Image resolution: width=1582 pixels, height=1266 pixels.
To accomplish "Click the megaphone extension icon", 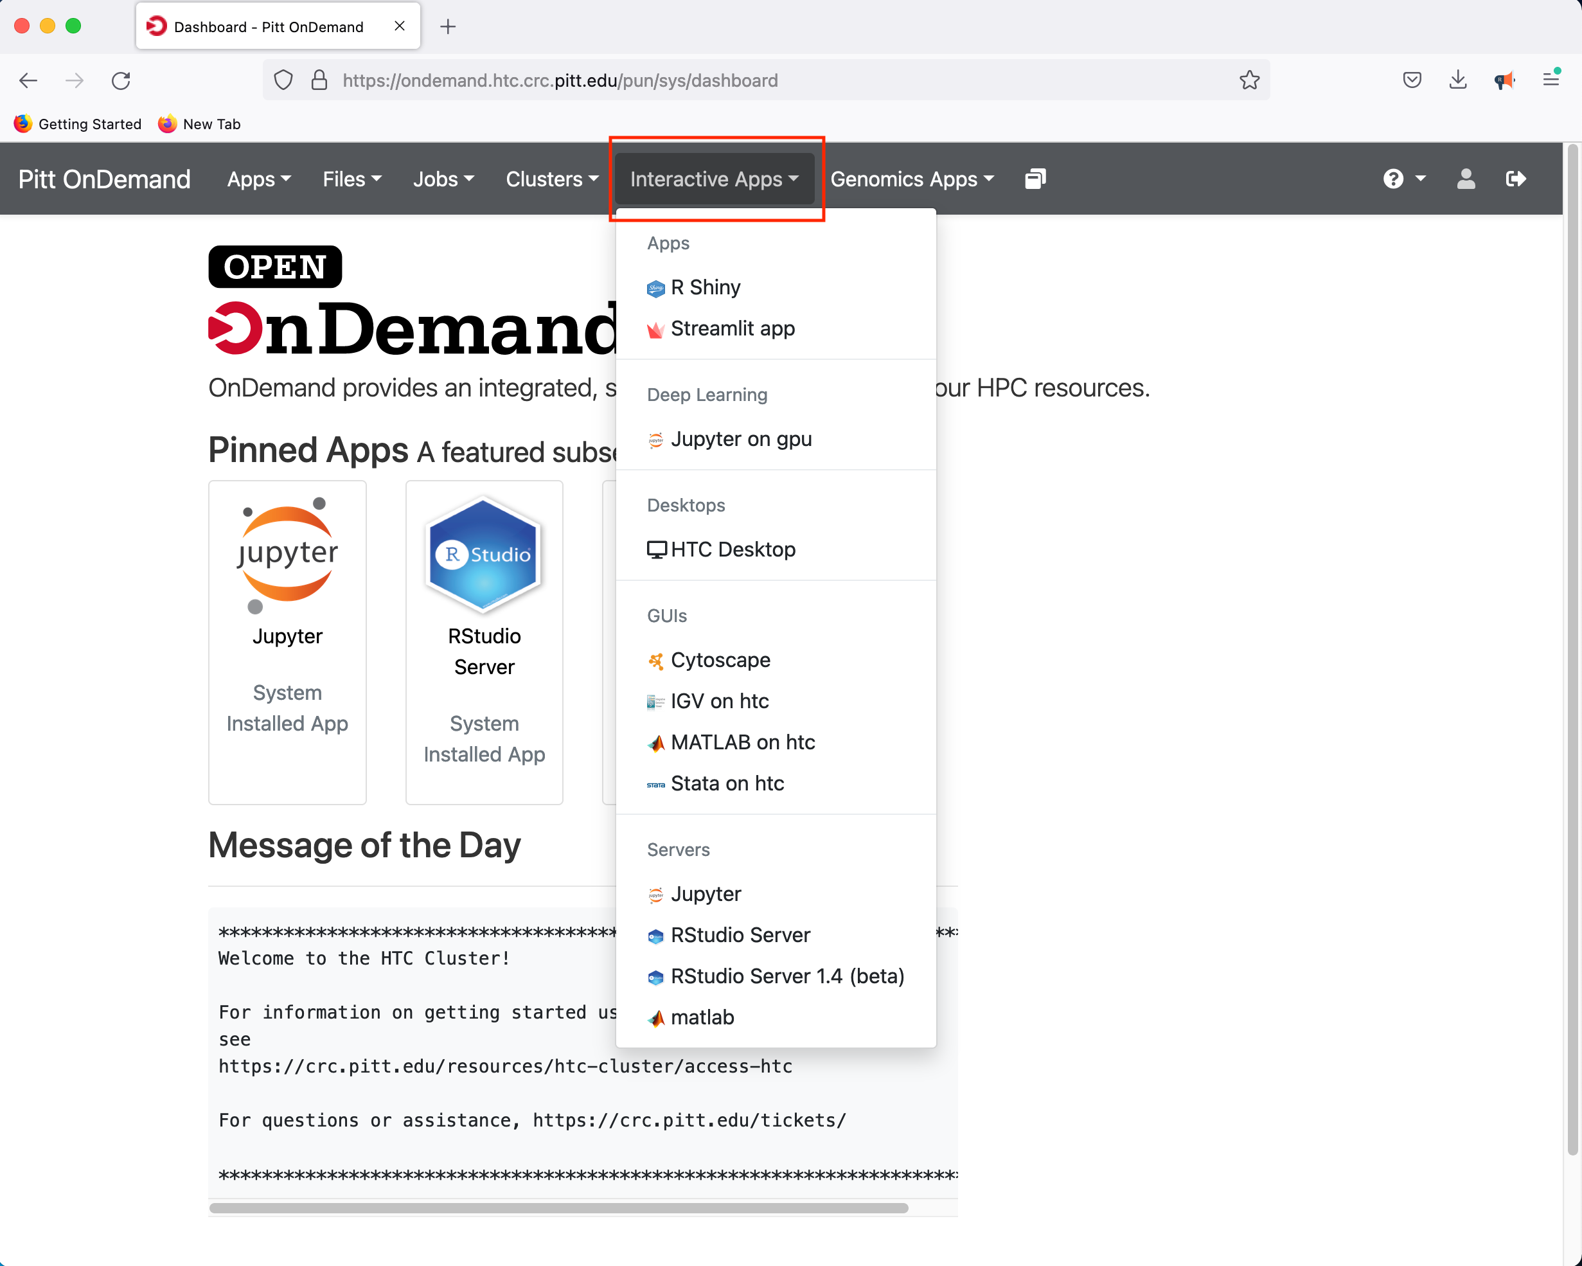I will coord(1504,80).
